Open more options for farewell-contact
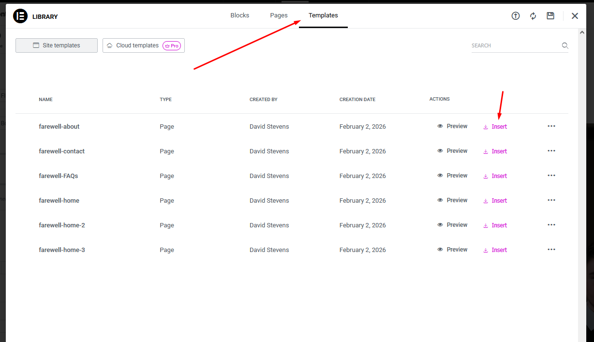Viewport: 594px width, 342px height. [x=551, y=151]
